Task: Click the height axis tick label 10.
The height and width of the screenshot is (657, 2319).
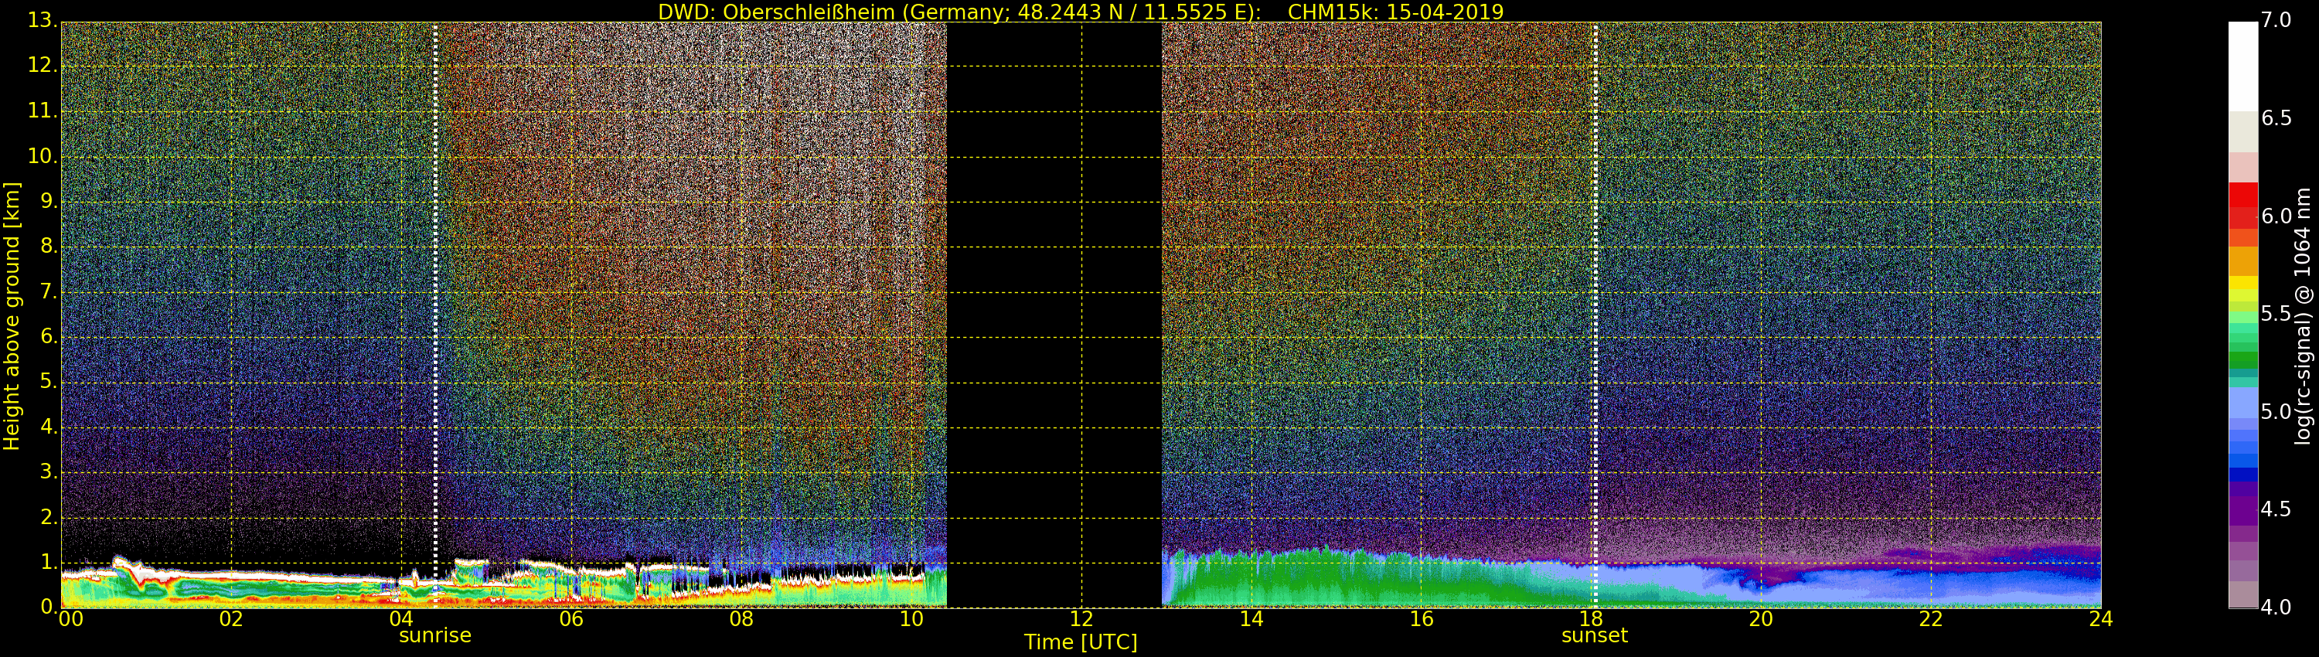Action: pos(42,155)
